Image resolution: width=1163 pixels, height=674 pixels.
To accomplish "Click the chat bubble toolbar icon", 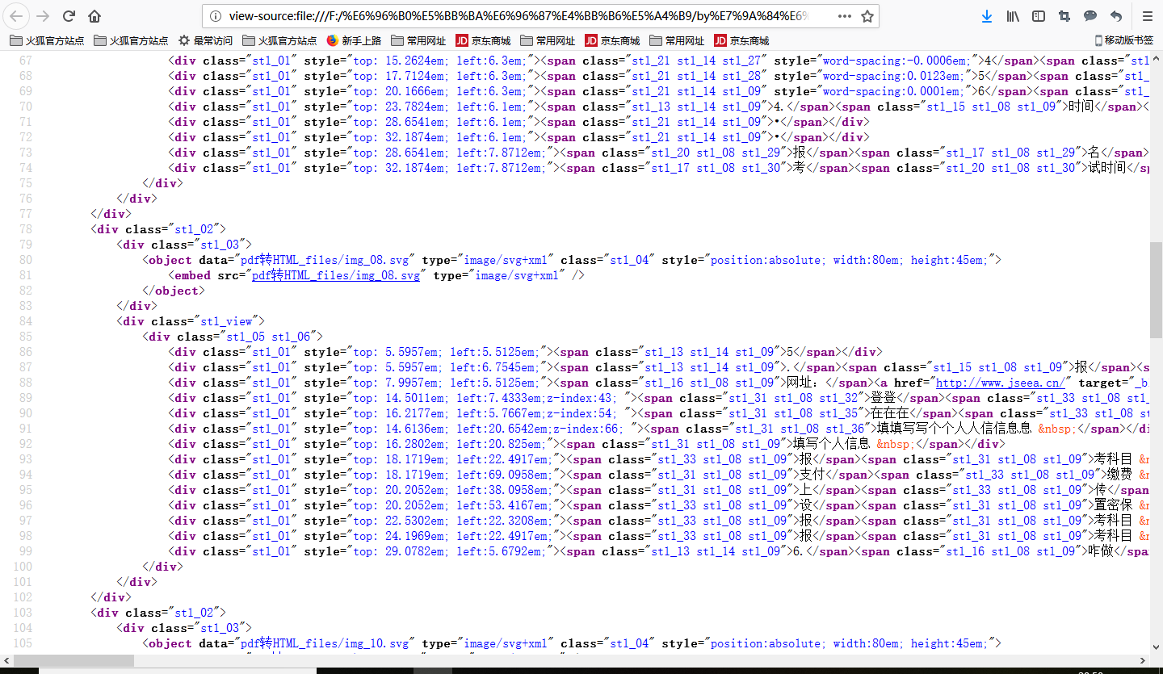I will 1090,16.
